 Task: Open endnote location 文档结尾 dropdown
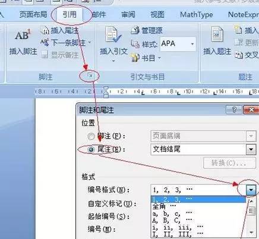click(251, 149)
